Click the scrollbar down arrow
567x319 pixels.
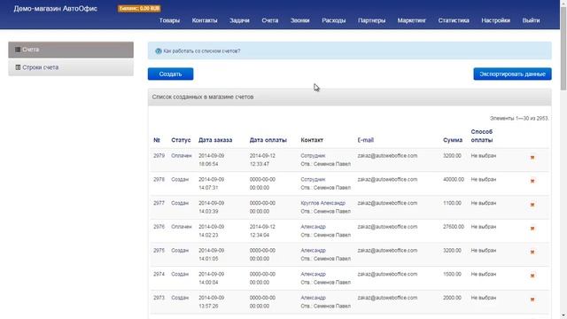563,315
